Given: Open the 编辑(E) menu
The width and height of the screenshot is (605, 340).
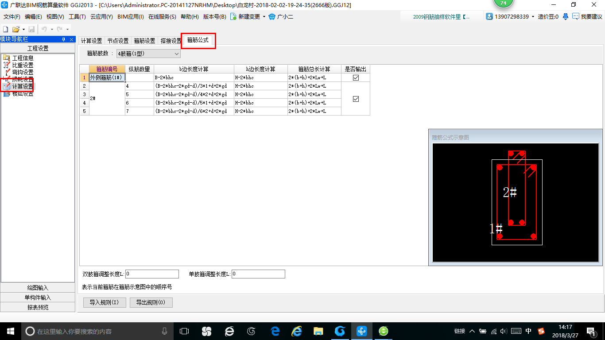Looking at the screenshot, I should point(33,16).
